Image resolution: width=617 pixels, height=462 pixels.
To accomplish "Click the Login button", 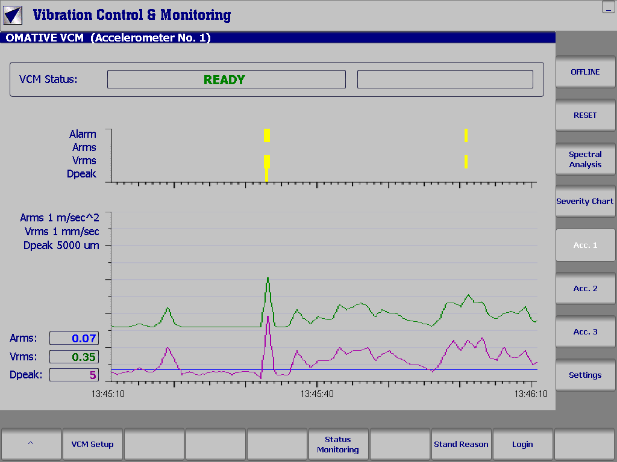I will (522, 444).
